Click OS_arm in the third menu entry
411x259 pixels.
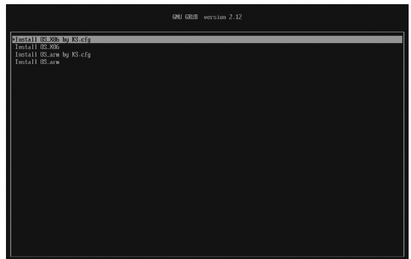click(x=50, y=54)
